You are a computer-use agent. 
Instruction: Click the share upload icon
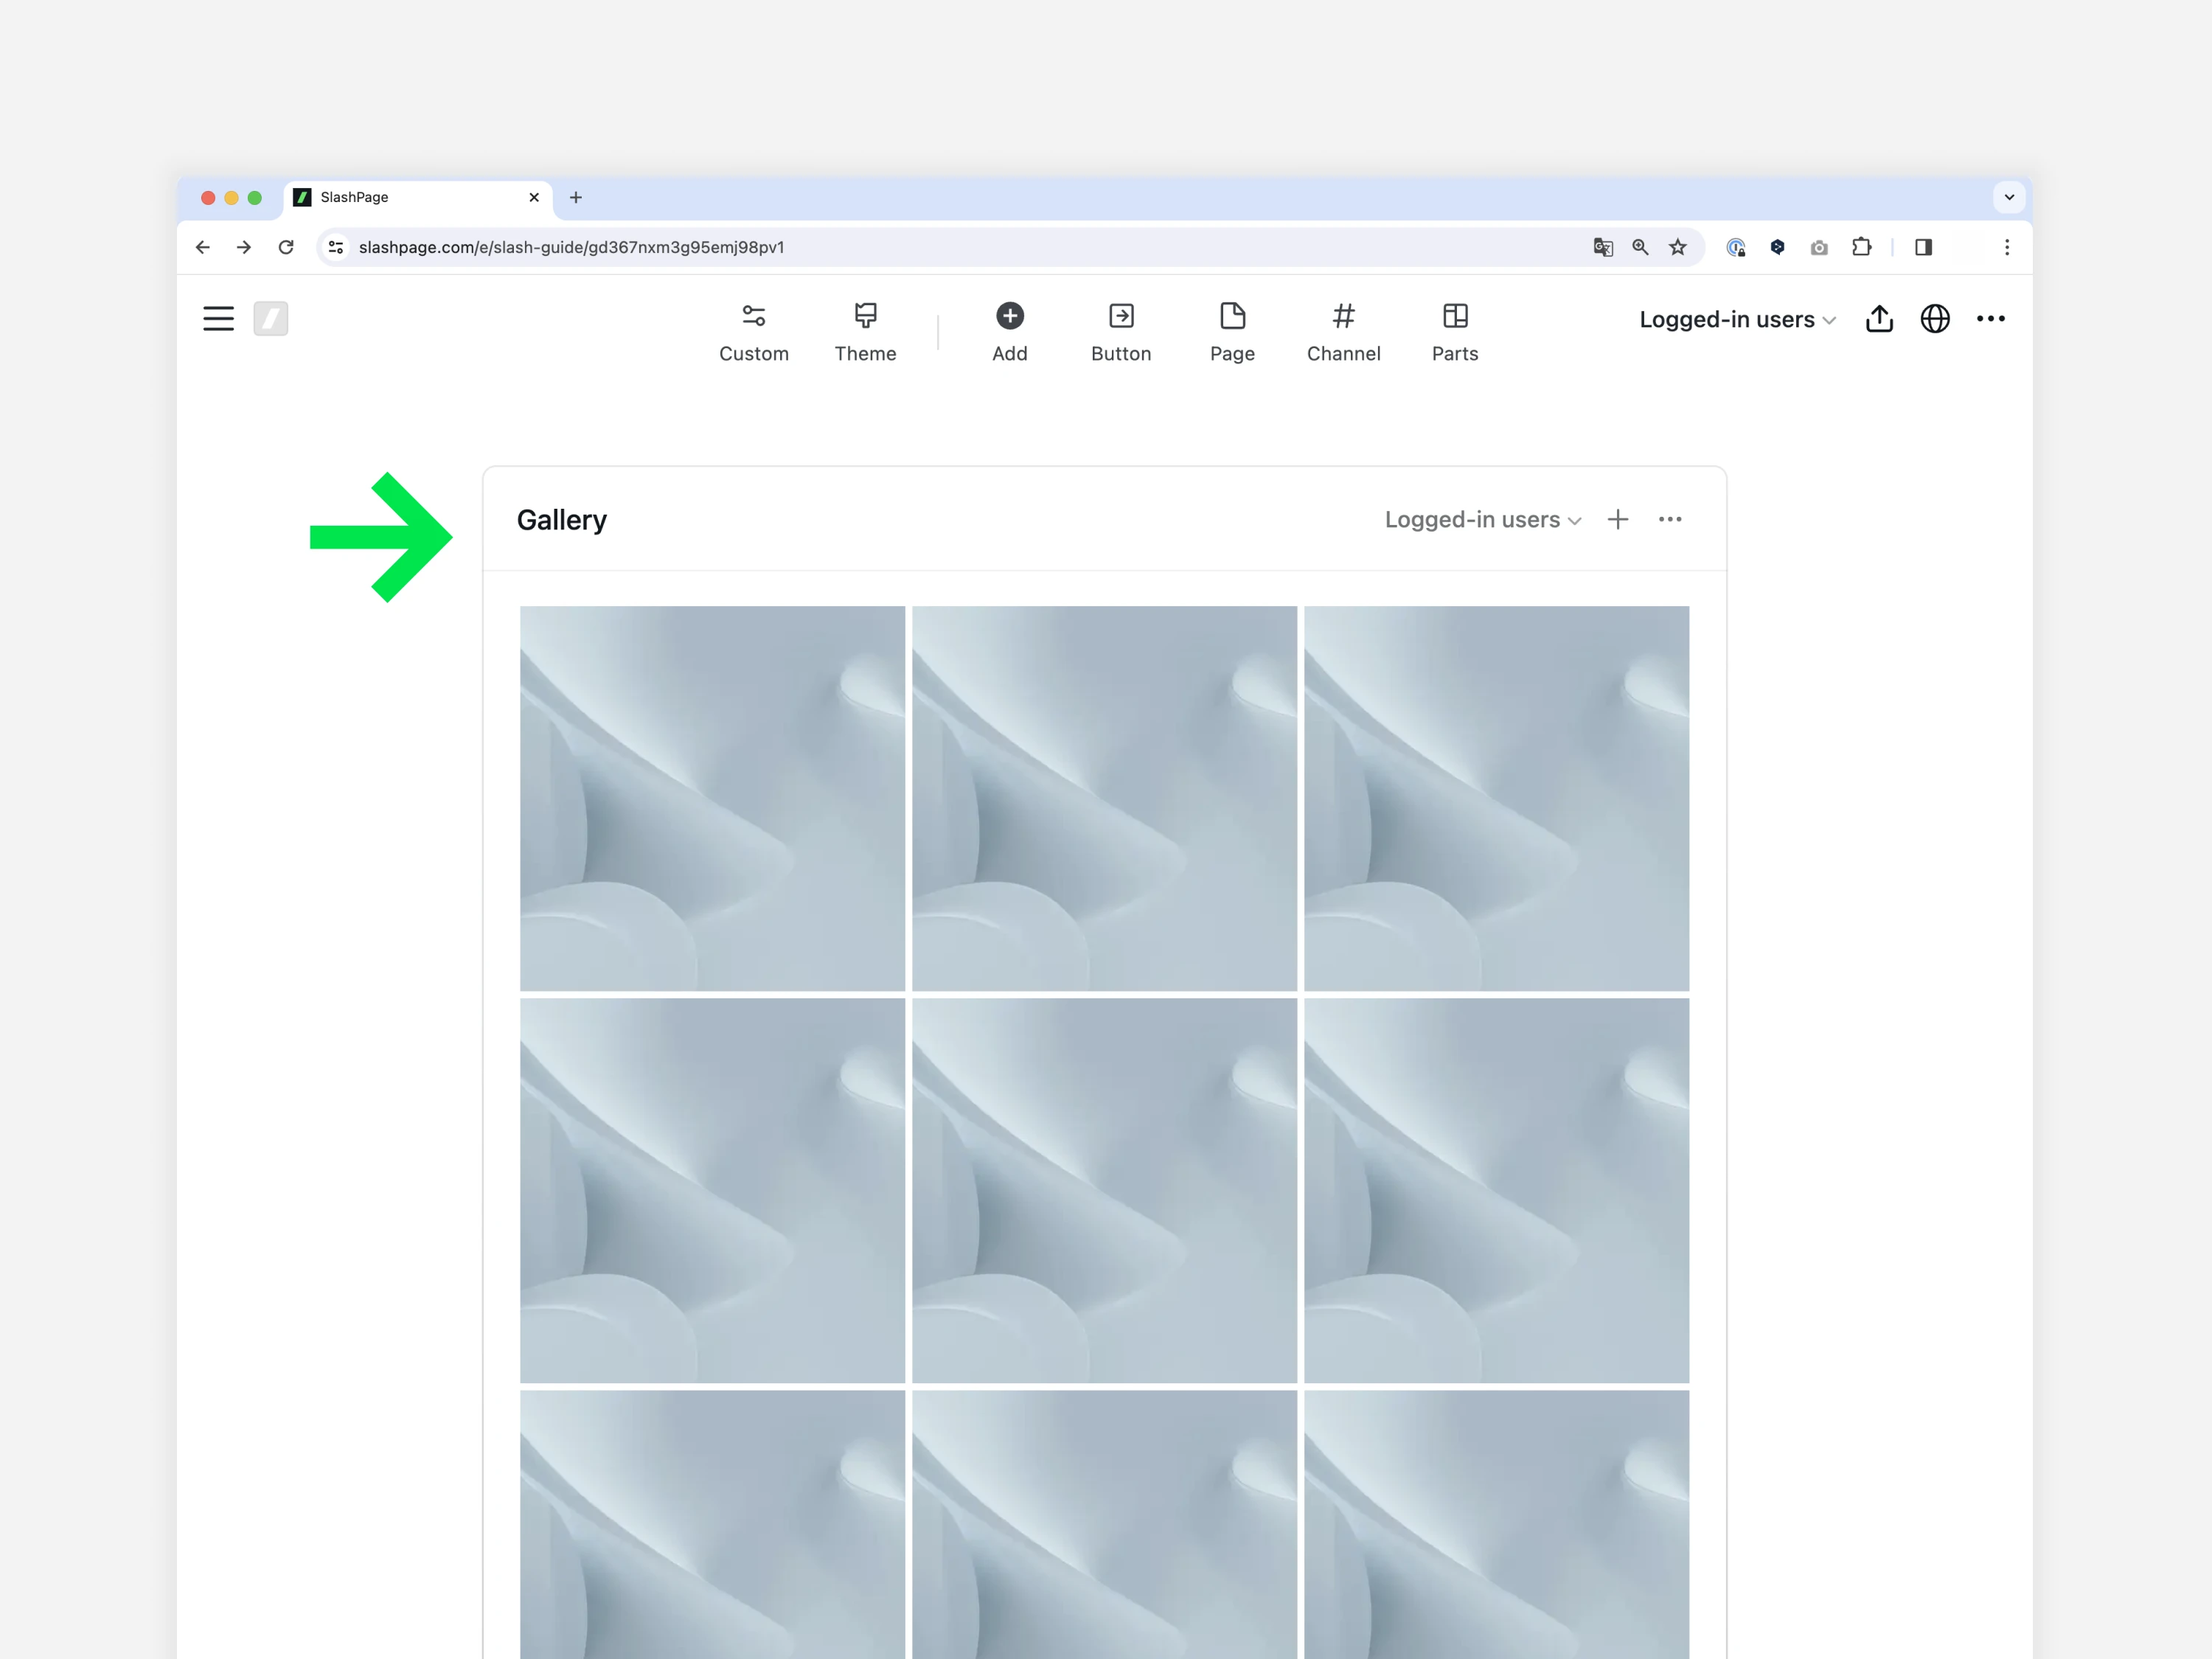1879,319
